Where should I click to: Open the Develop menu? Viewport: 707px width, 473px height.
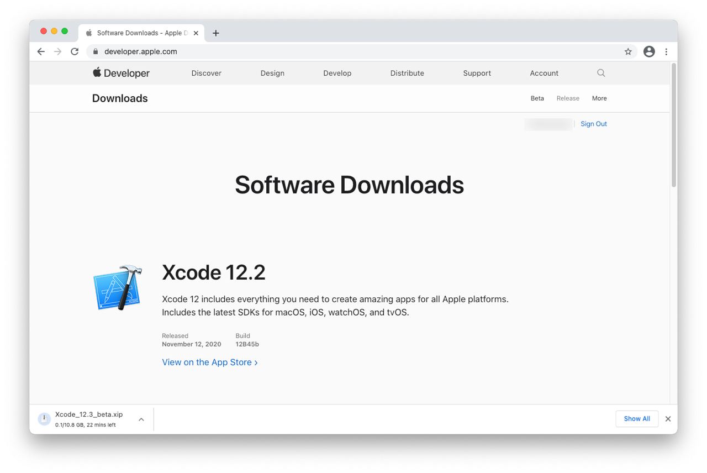coord(337,73)
